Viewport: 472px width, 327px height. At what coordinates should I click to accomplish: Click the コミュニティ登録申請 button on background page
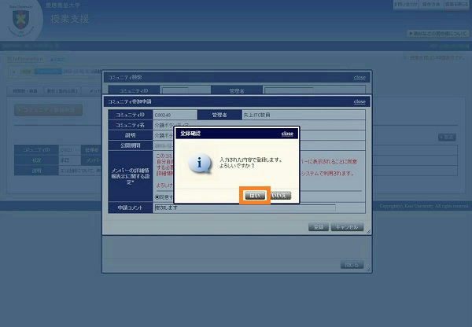48,110
